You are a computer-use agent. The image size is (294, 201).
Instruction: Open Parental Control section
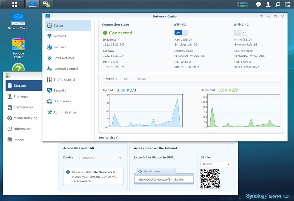pos(68,69)
